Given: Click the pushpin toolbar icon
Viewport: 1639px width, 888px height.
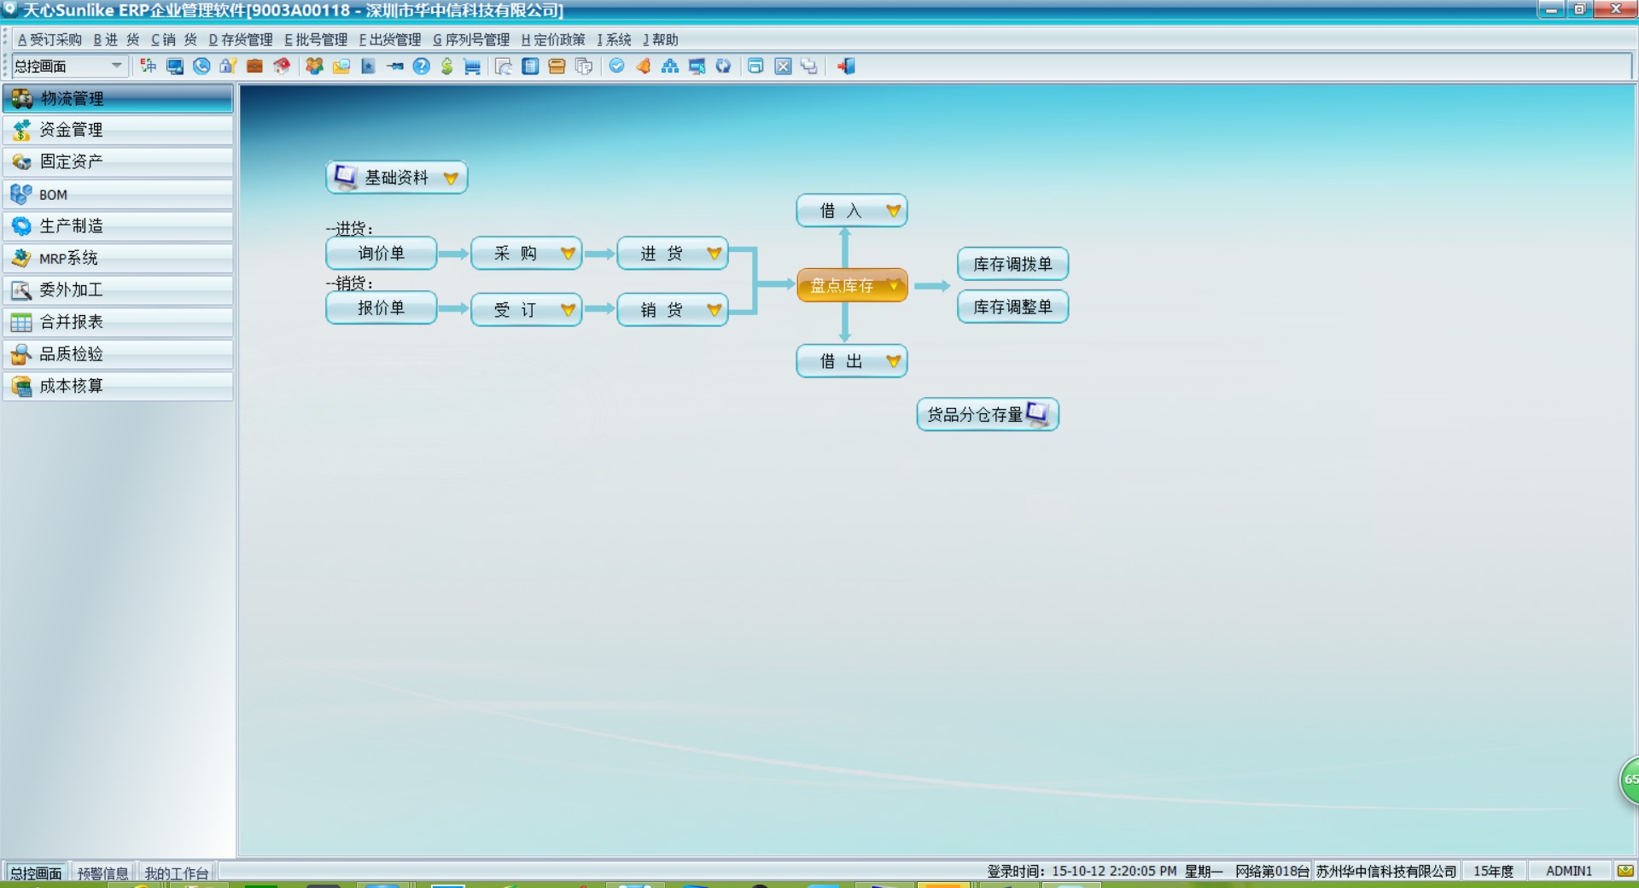Looking at the screenshot, I should 394,66.
